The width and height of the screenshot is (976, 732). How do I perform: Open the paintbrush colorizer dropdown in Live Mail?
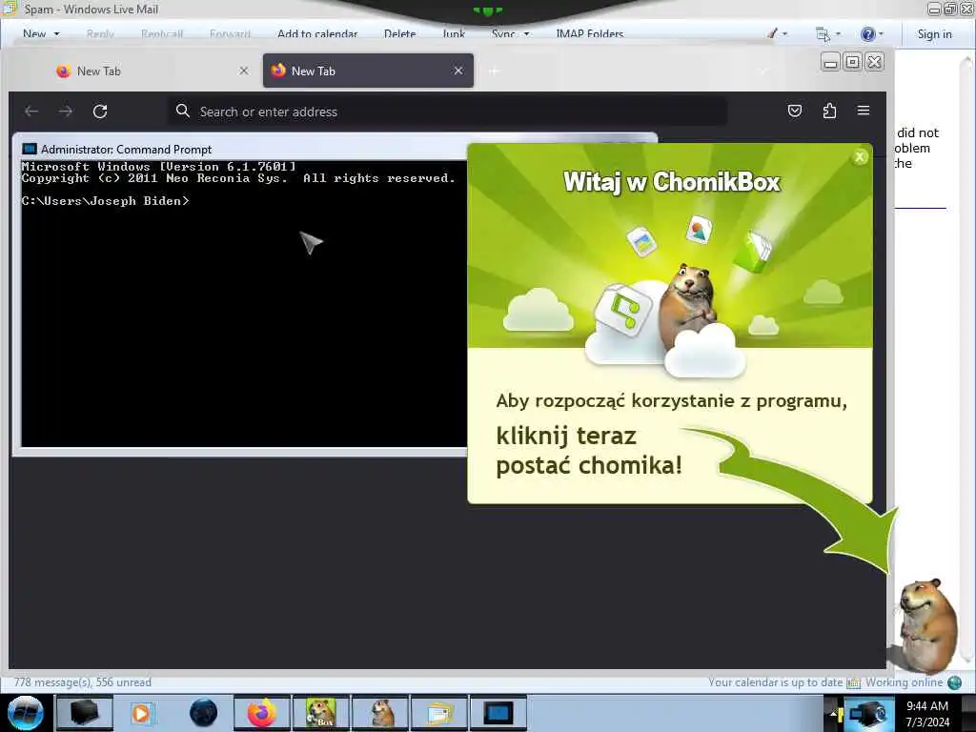coord(777,34)
